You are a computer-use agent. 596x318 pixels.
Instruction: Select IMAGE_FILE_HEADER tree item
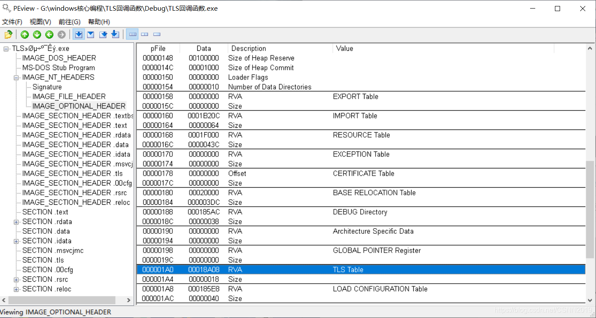click(x=69, y=97)
